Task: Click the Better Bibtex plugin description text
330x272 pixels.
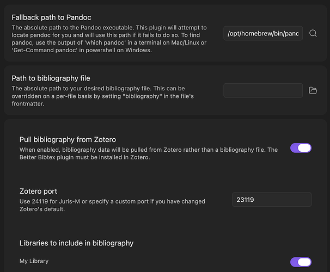Action: 82,157
